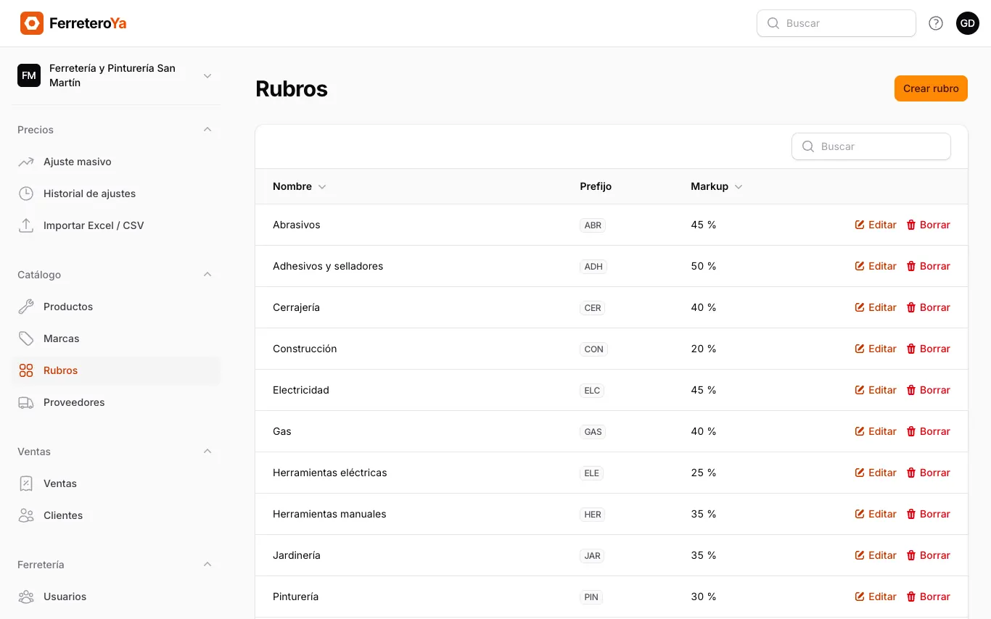This screenshot has height=619, width=991.
Task: Collapse the Catálogo section
Action: point(207,275)
